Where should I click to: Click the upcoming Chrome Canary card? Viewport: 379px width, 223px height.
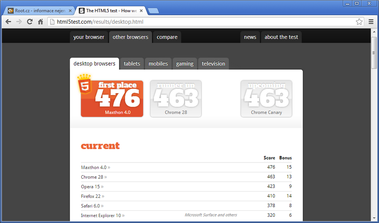tap(266, 99)
